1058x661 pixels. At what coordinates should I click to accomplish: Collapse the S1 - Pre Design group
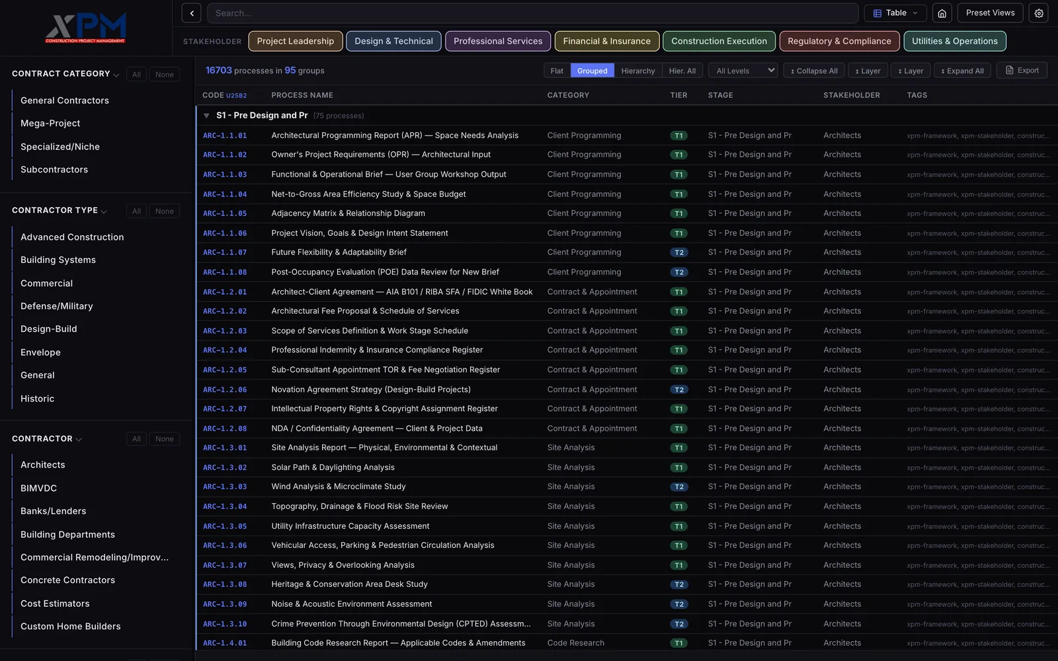coord(206,116)
